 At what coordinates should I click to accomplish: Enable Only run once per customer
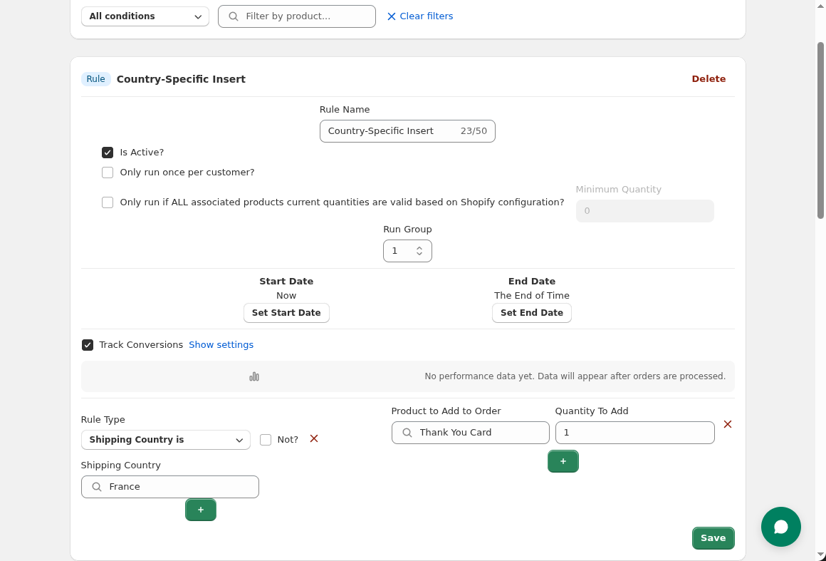(x=108, y=173)
